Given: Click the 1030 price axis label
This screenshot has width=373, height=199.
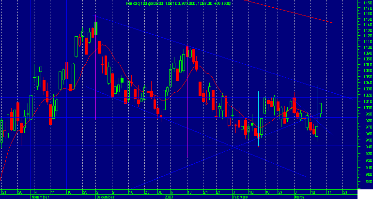Looking at the screenshot, I should [x=368, y=89].
